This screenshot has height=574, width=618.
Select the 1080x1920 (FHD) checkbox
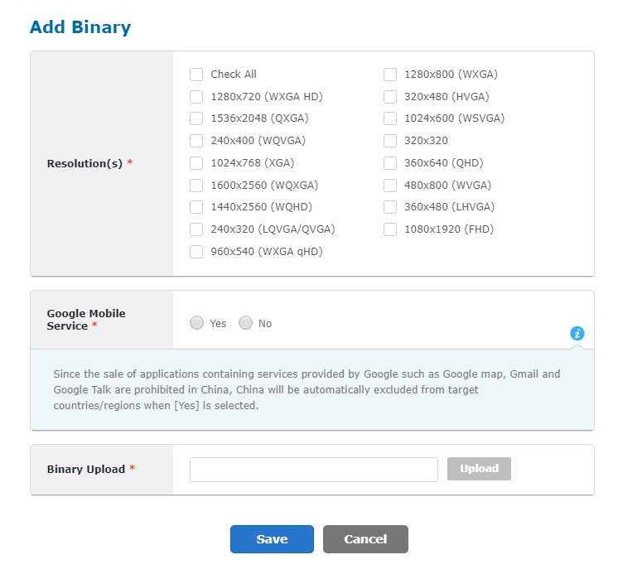coord(390,229)
